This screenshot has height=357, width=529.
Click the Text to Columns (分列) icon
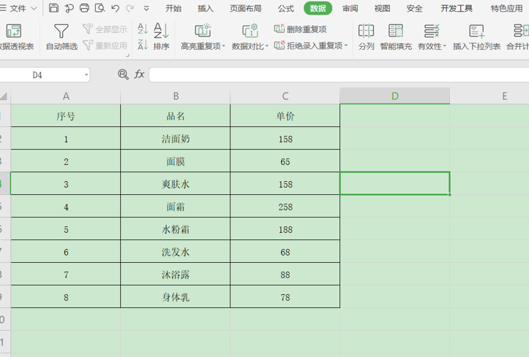coord(366,31)
